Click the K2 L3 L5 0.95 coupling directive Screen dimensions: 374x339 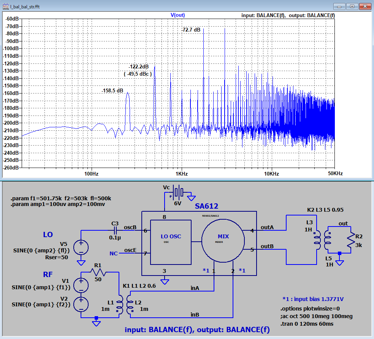325,210
